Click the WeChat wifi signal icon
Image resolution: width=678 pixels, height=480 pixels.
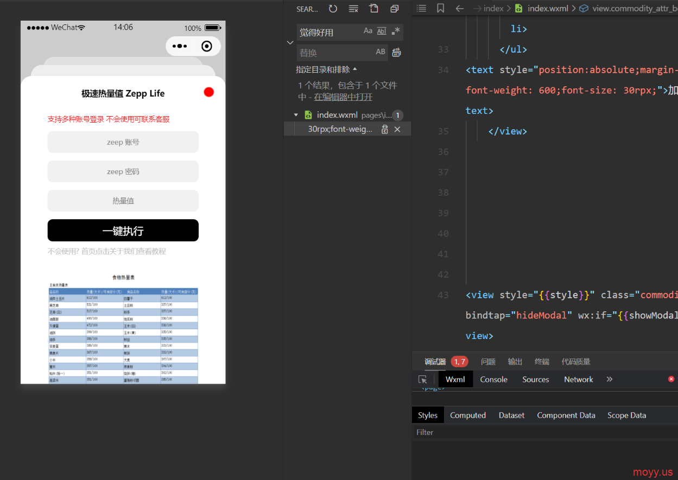pos(81,28)
